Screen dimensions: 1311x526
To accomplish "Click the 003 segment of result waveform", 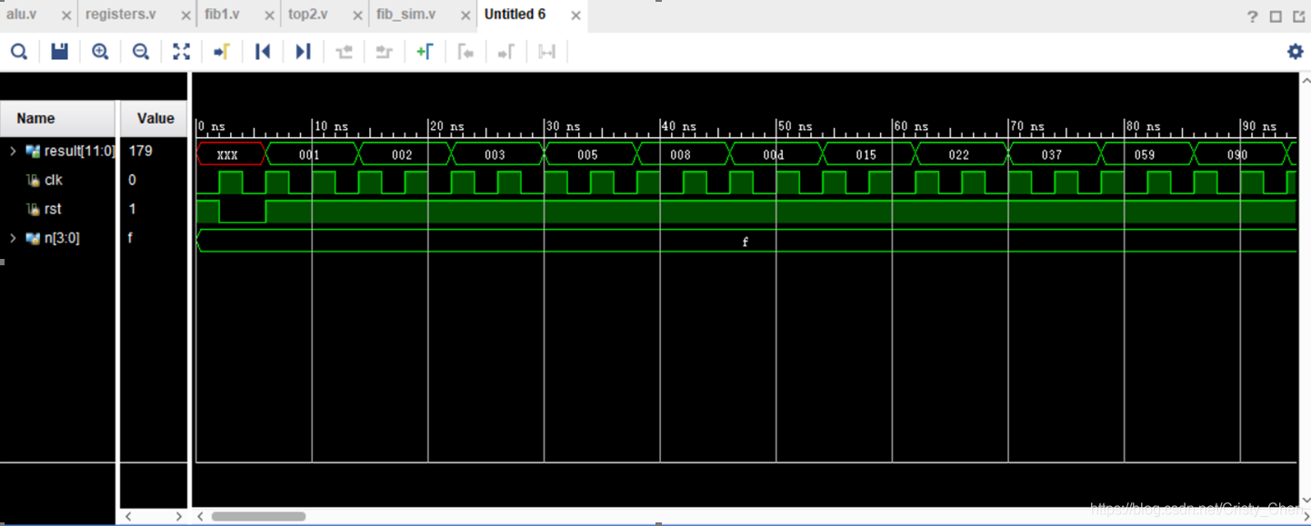I will [497, 154].
